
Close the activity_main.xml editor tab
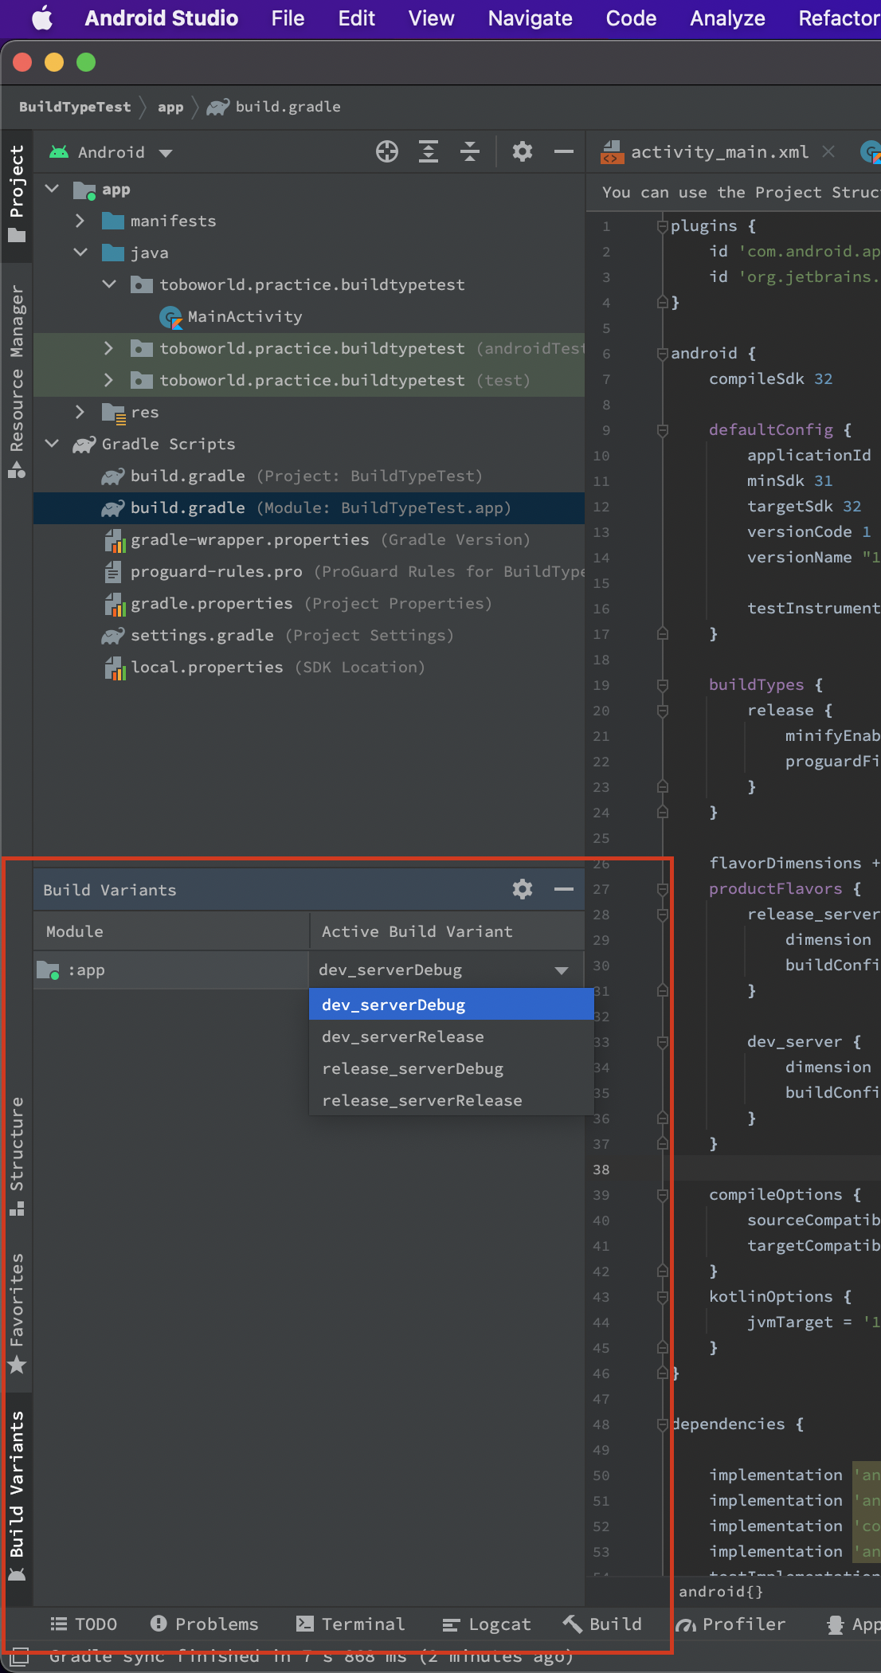[x=828, y=151]
